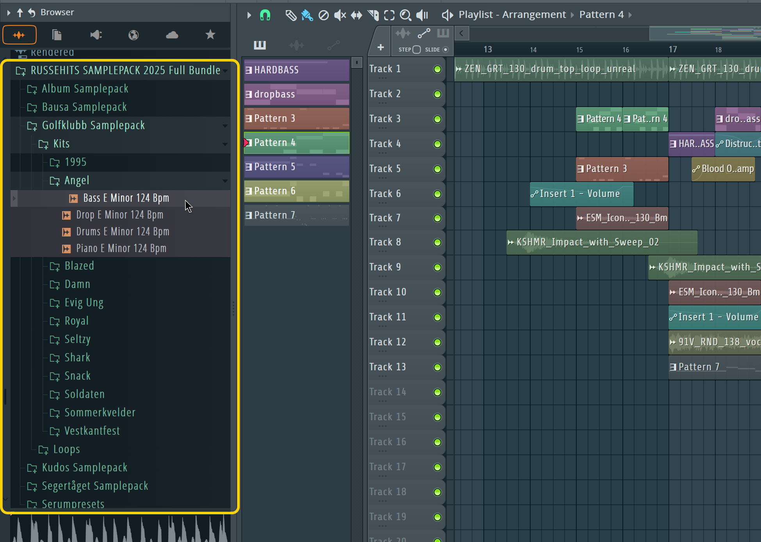Viewport: 761px width, 542px height.
Task: Select the Draw pencil tool
Action: pyautogui.click(x=290, y=15)
